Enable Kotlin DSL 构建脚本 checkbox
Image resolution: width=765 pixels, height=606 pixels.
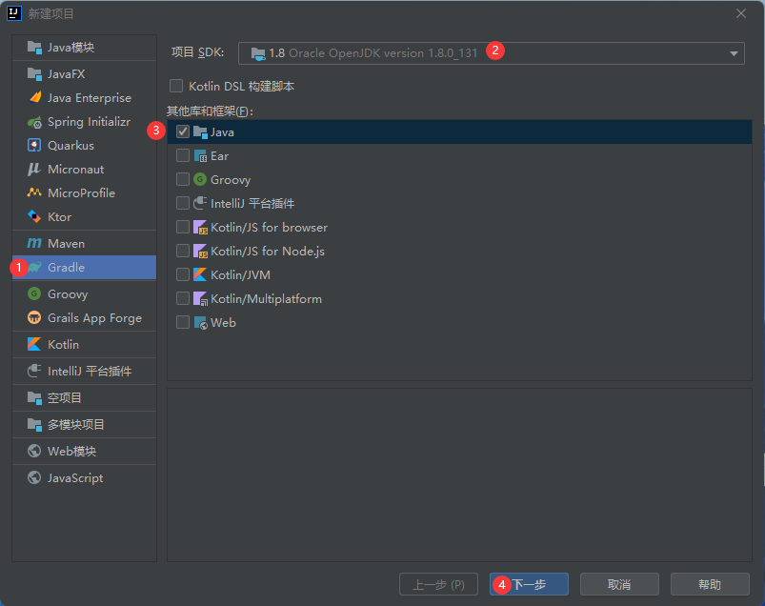(176, 86)
